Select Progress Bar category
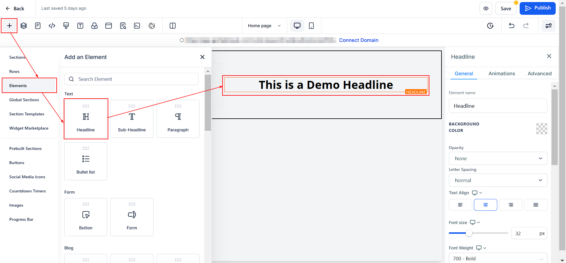Screen dimensions: 566x263 pos(21,219)
